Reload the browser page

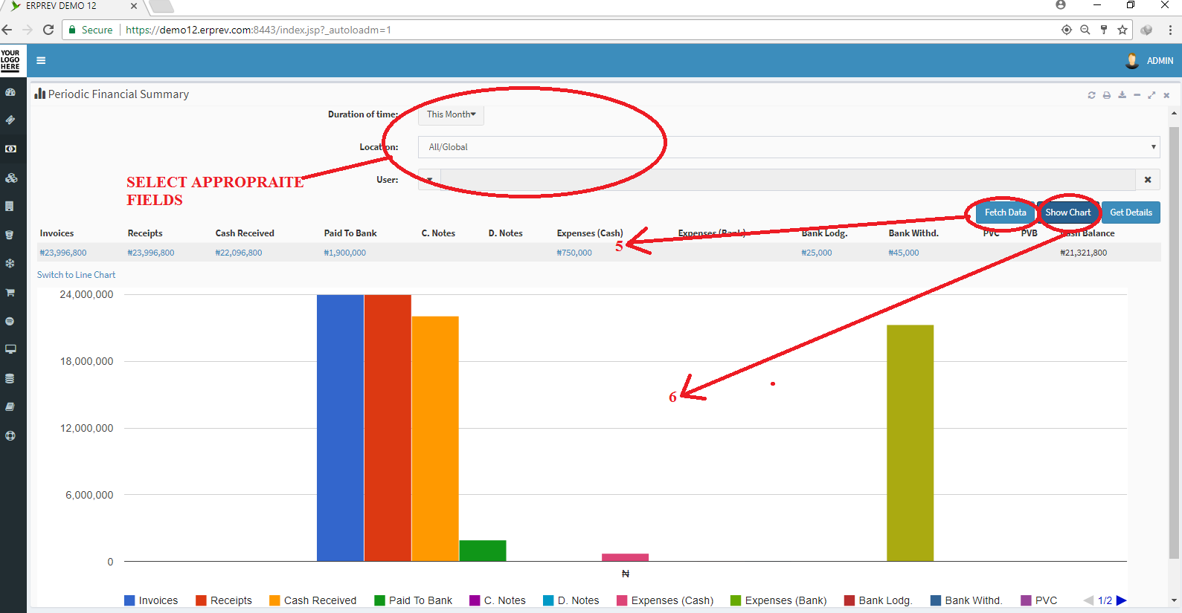[48, 30]
